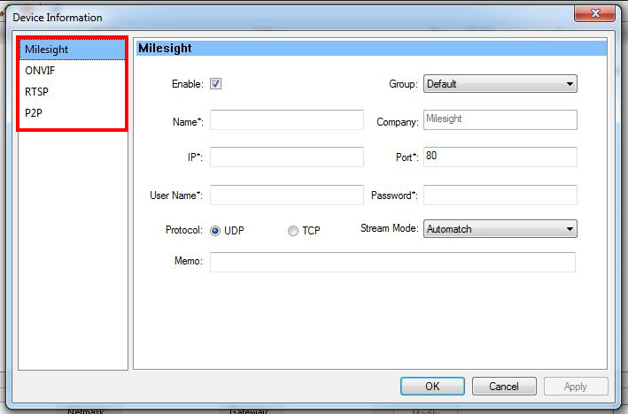Click the Name input field
Screen dimensions: 628x414
[x=287, y=120]
